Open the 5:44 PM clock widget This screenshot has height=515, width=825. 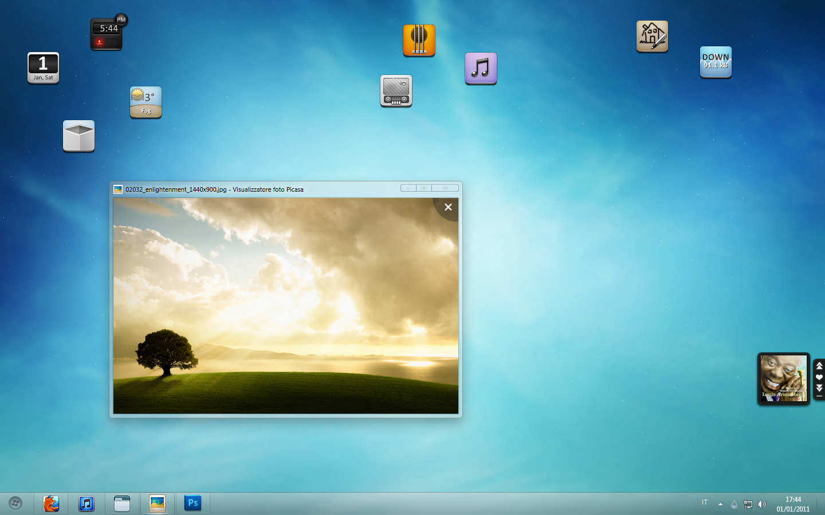[x=107, y=33]
